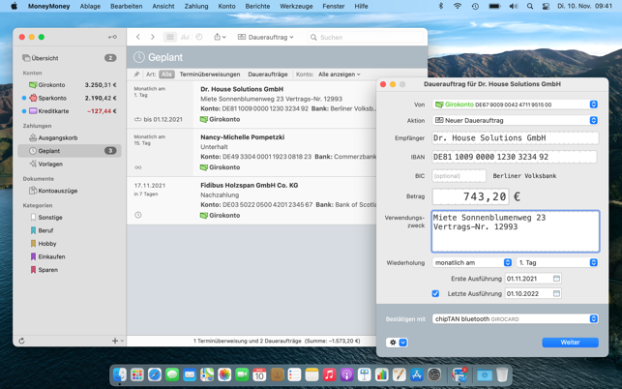Image resolution: width=622 pixels, height=389 pixels.
Task: Open the Konto menu
Action: point(226,6)
